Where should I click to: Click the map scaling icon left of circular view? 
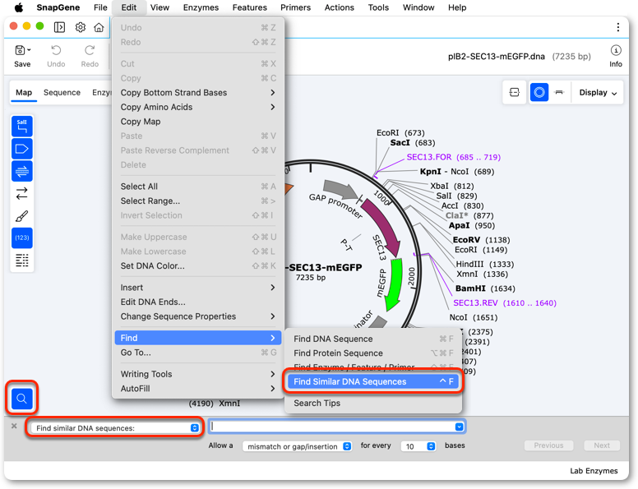(515, 92)
